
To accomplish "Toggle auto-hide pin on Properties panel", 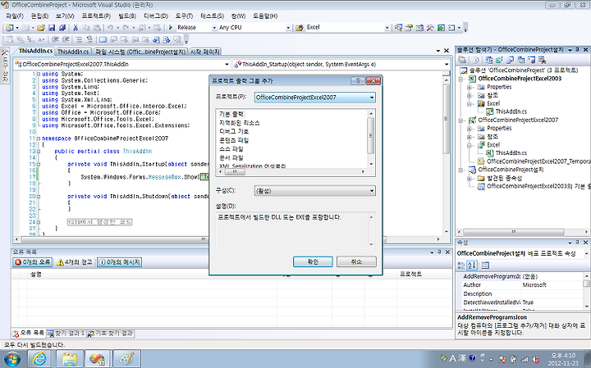I will [x=577, y=243].
